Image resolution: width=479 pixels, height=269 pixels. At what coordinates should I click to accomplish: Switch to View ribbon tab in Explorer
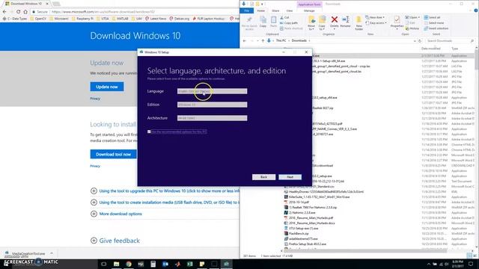pos(290,10)
